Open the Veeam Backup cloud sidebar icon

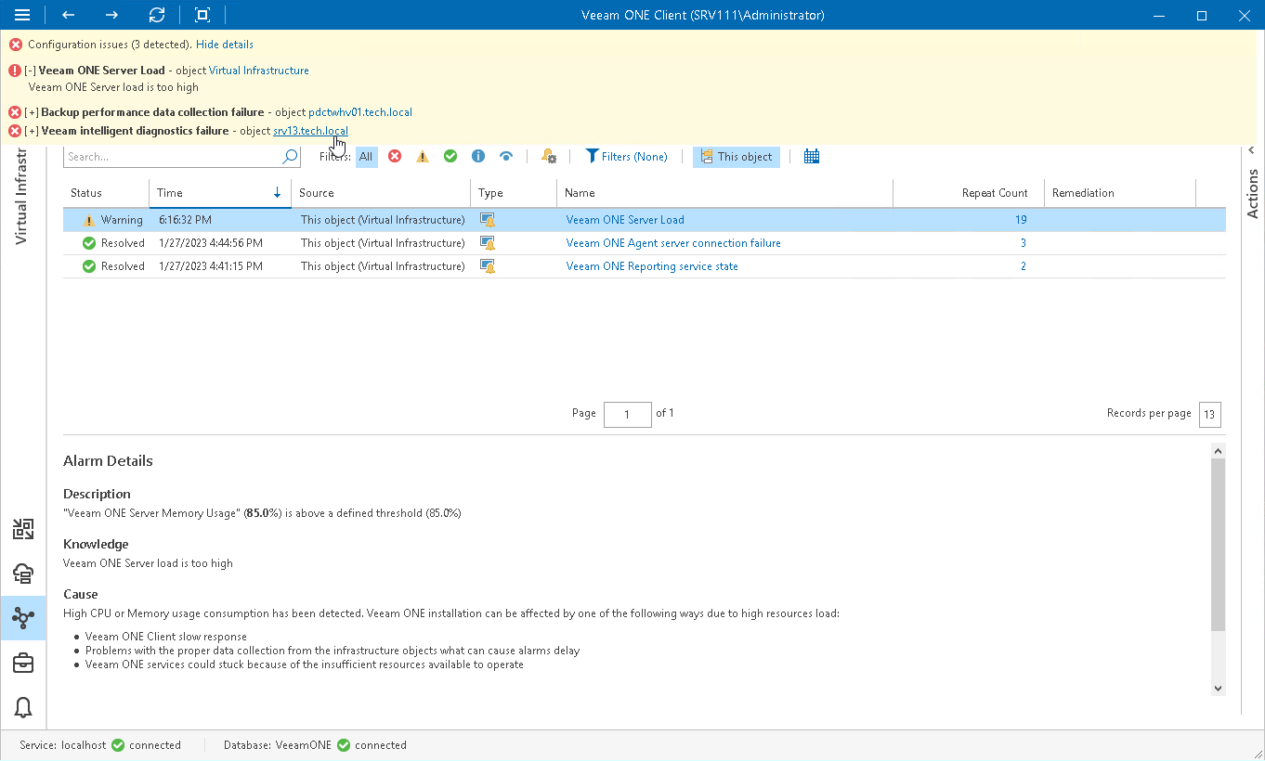click(23, 574)
